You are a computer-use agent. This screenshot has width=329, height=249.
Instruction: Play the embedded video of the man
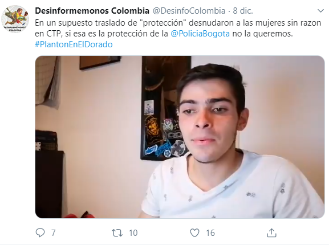click(180, 137)
